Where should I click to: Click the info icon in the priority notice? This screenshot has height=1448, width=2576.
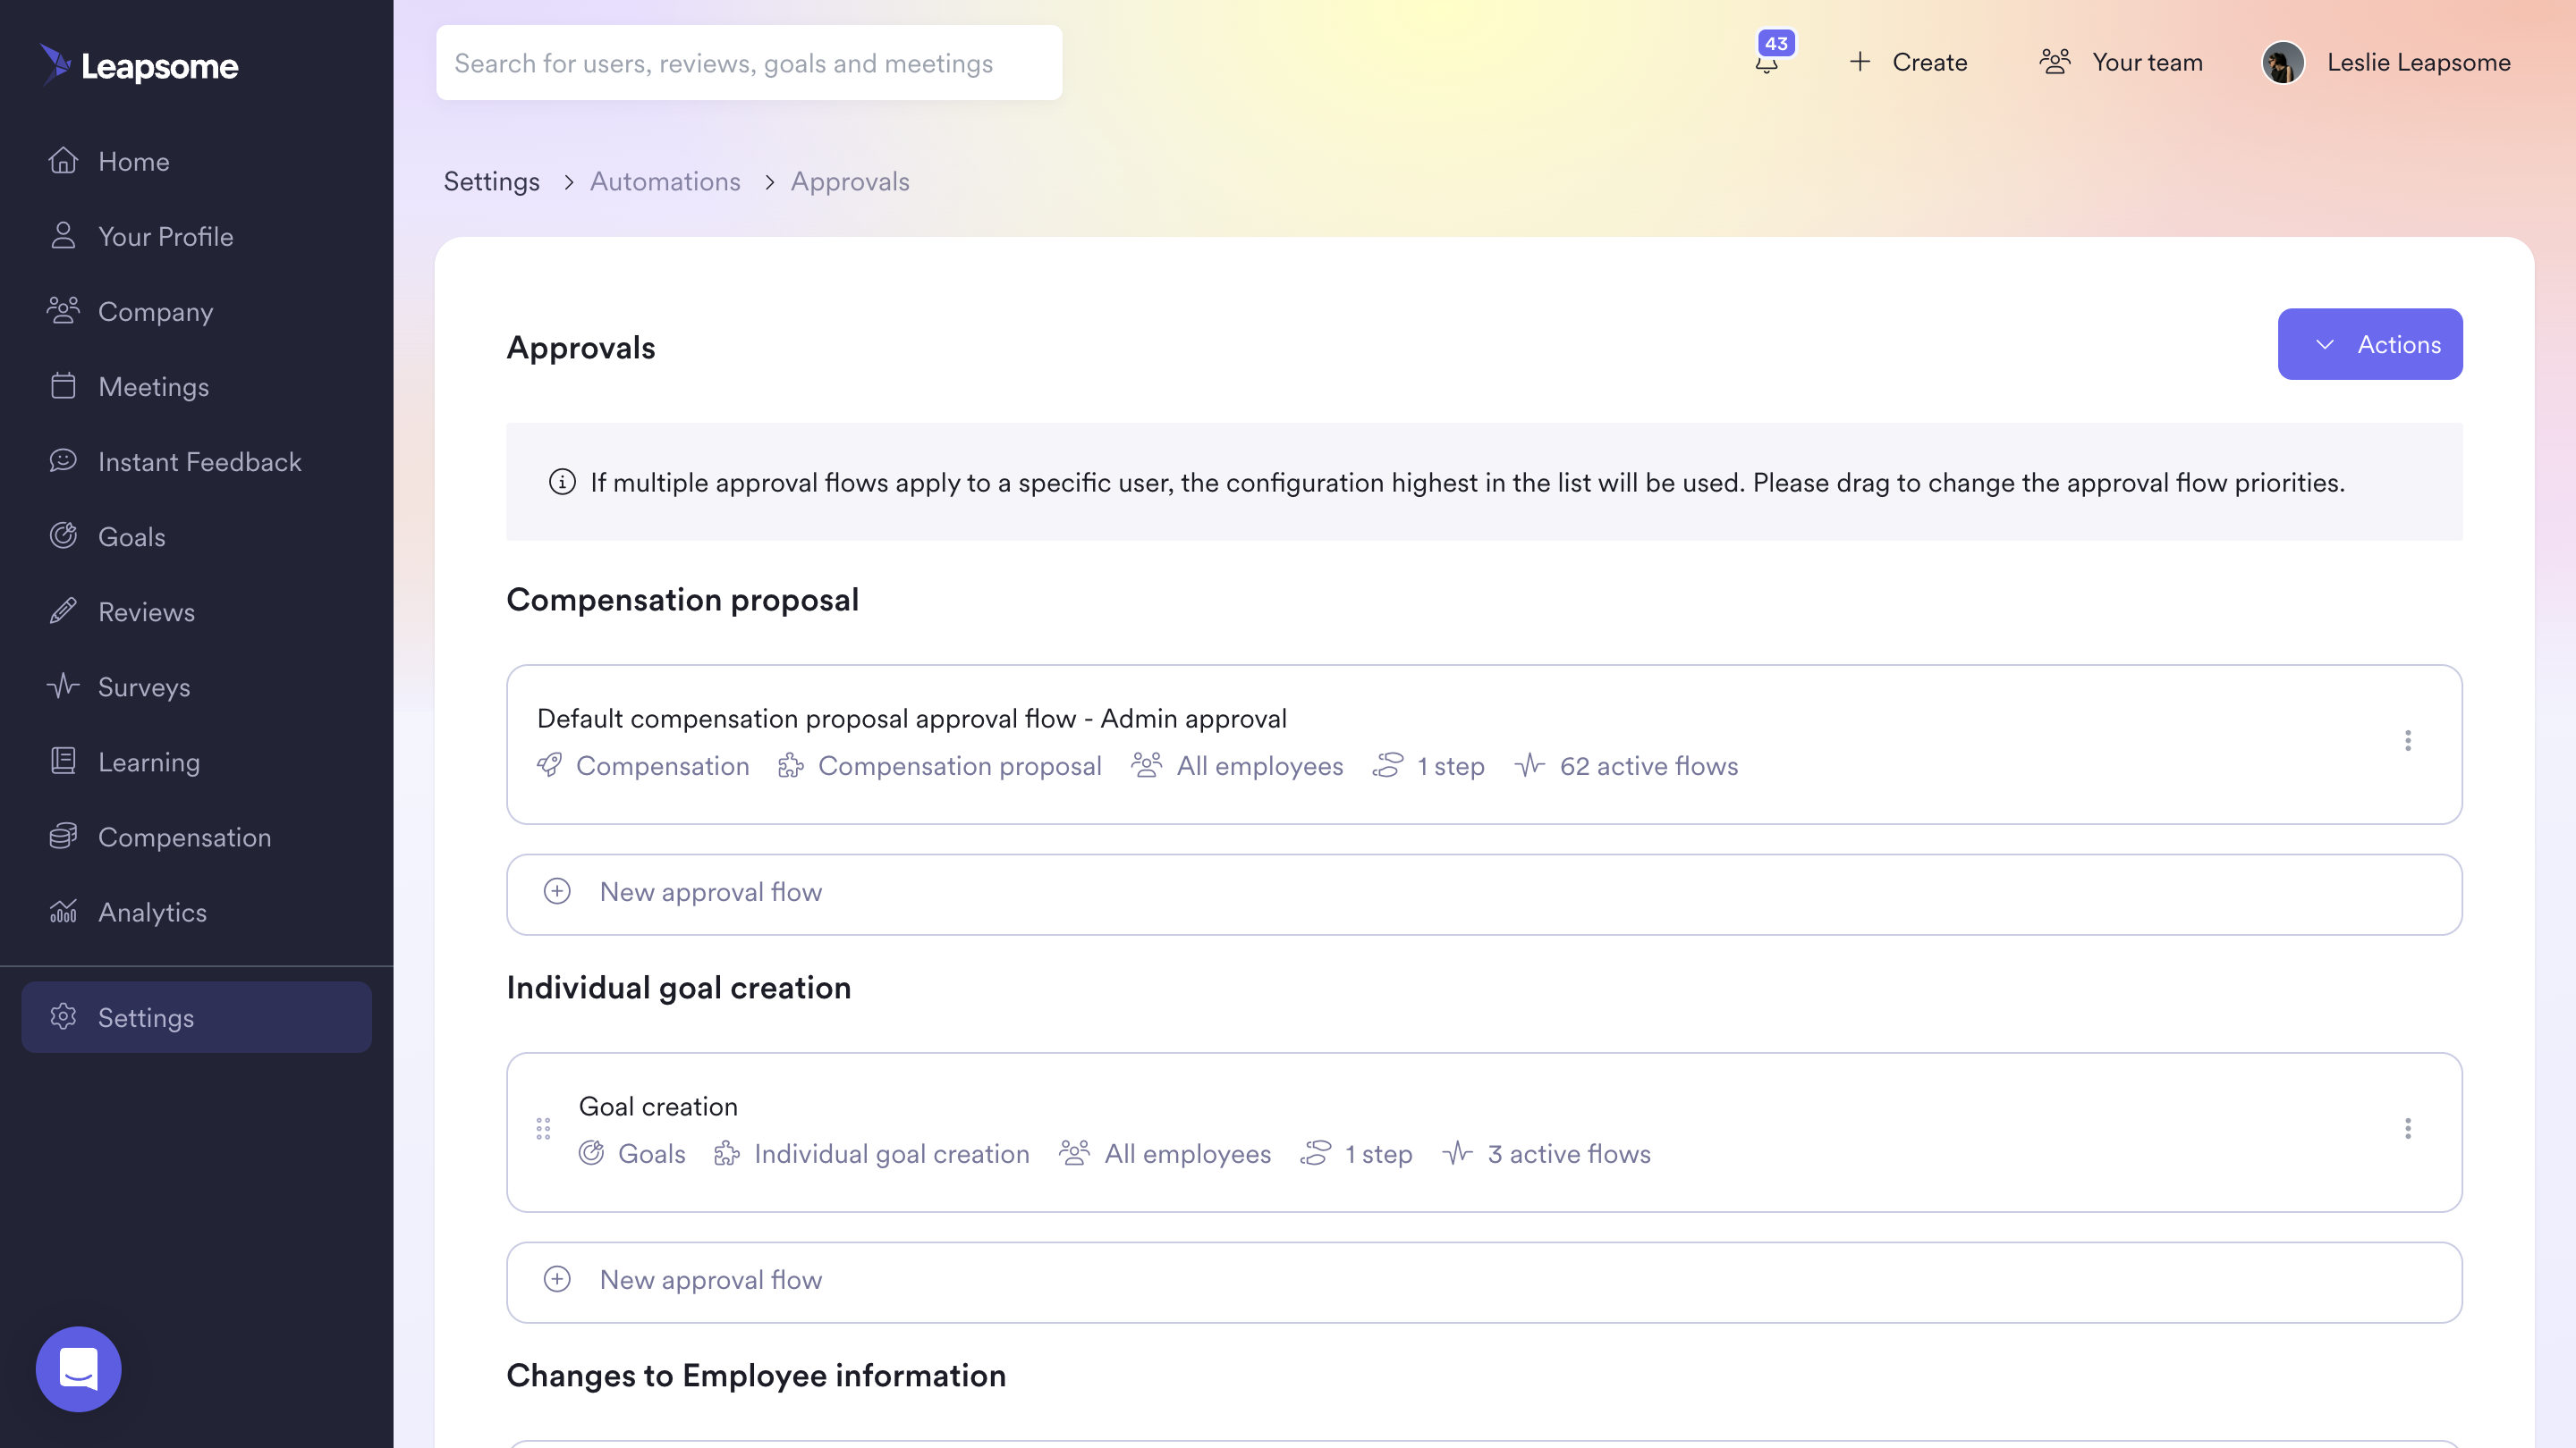[562, 483]
